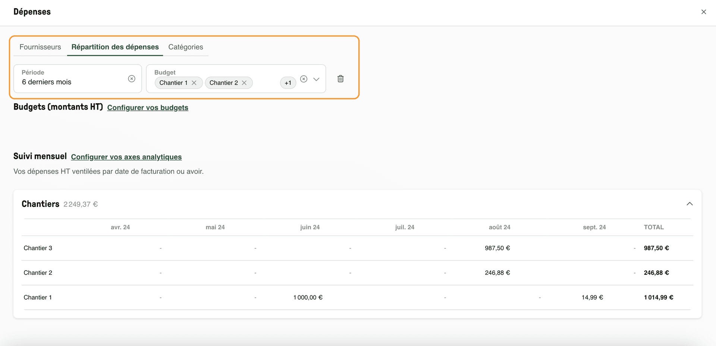
Task: Open Configurer vos budgets link
Action: pyautogui.click(x=148, y=107)
